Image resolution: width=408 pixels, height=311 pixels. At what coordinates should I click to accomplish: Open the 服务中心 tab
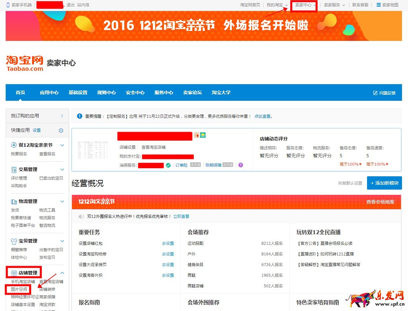164,92
